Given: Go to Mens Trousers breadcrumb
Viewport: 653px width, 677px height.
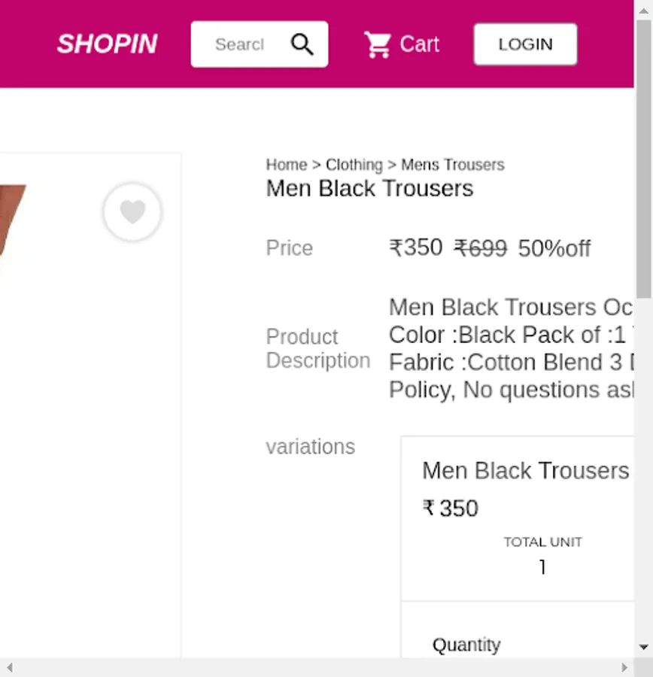Looking at the screenshot, I should tap(453, 165).
